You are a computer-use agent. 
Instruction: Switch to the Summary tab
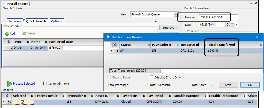point(14,21)
